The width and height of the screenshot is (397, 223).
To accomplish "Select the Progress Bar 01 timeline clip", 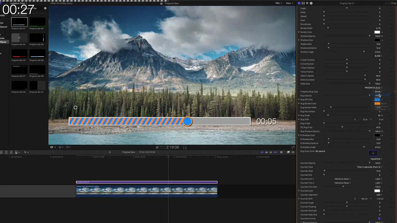I will click(x=147, y=182).
